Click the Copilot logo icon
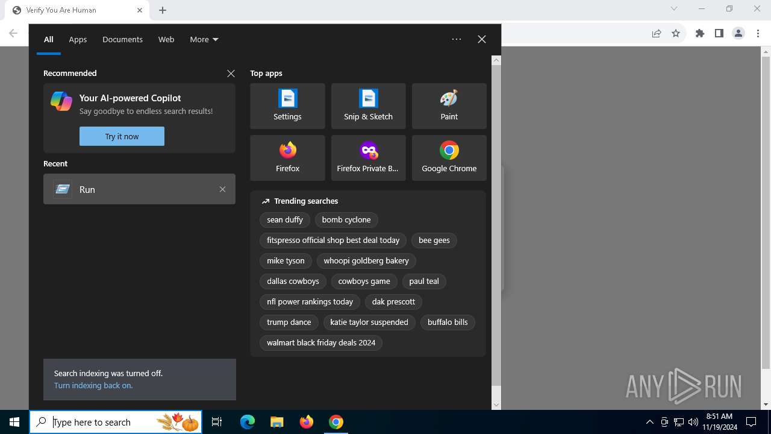Image resolution: width=771 pixels, height=434 pixels. [61, 101]
